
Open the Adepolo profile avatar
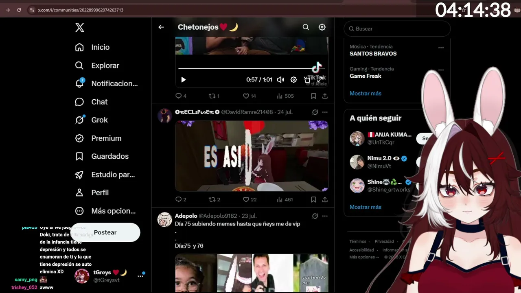pos(165,220)
